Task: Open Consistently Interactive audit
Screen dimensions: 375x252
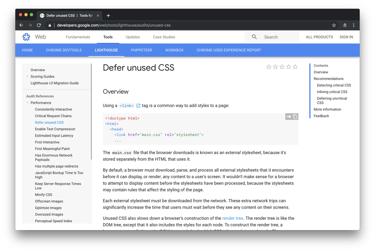Action: click(53, 109)
